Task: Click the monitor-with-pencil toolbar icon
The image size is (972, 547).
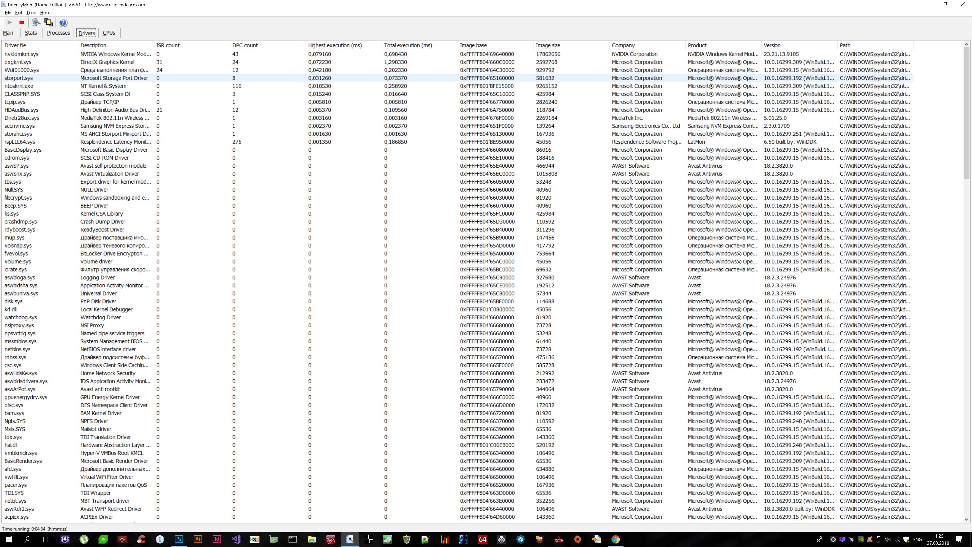Action: tap(36, 23)
